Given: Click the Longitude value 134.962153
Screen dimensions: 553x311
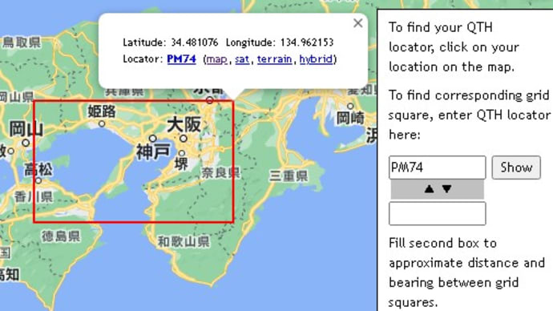Looking at the screenshot, I should (x=307, y=42).
